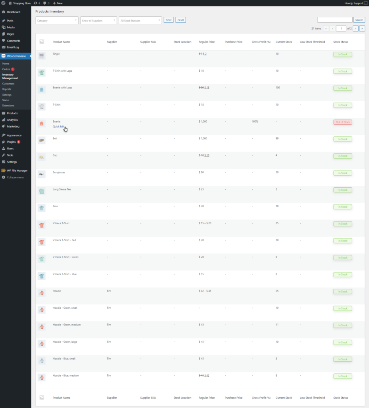The height and width of the screenshot is (408, 369).
Task: Click Collapse menu in sidebar
Action: tap(16, 177)
